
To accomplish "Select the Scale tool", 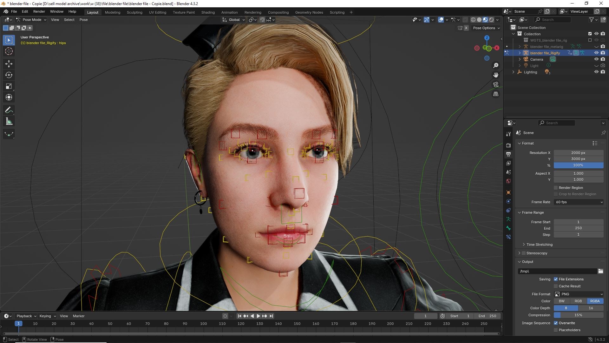I will point(9,86).
